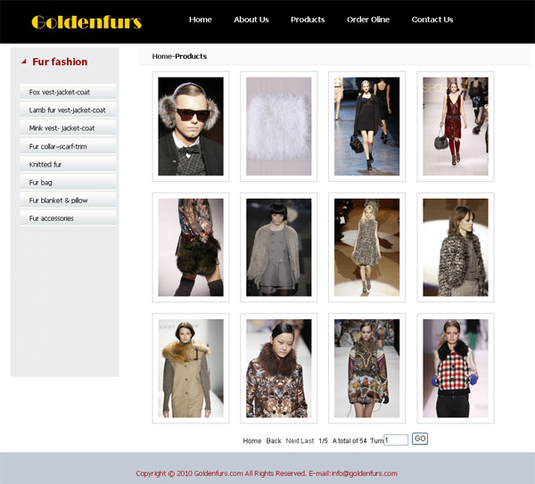Click the Home breadcrumb link
Image resolution: width=535 pixels, height=484 pixels.
pyautogui.click(x=161, y=56)
